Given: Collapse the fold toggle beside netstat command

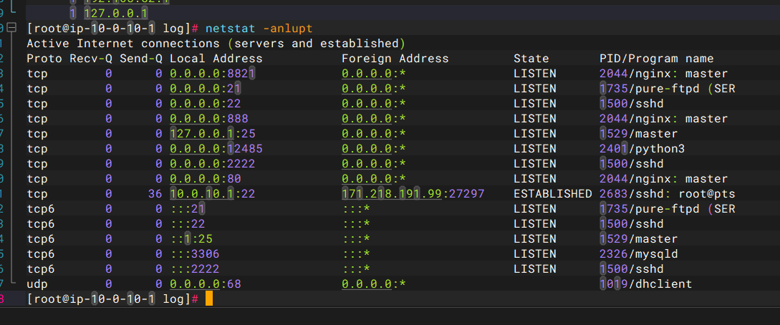Looking at the screenshot, I should (x=11, y=28).
